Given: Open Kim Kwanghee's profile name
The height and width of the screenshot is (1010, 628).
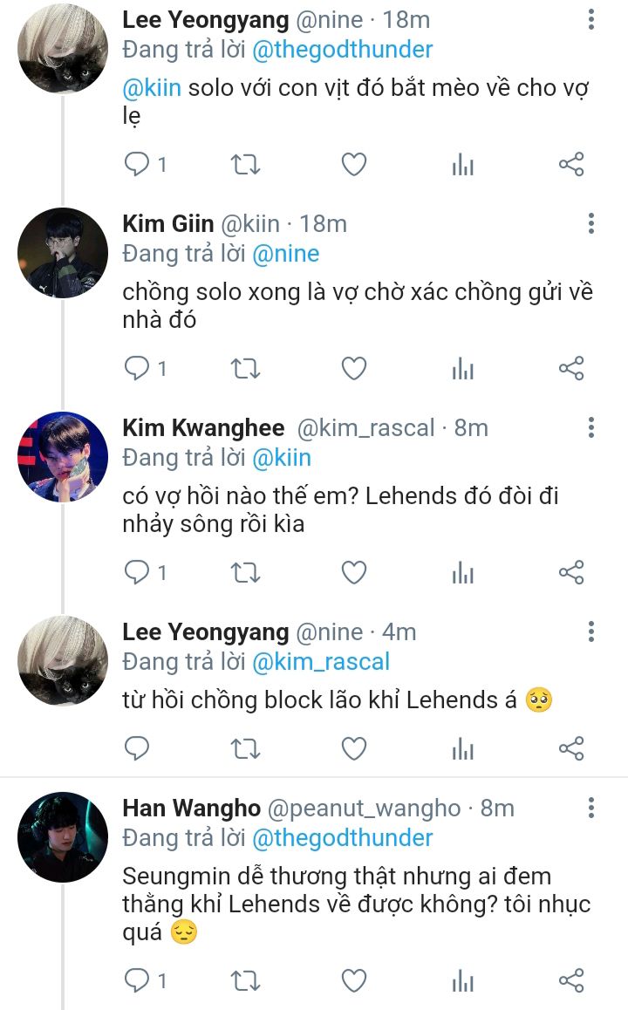Looking at the screenshot, I should click(x=203, y=427).
